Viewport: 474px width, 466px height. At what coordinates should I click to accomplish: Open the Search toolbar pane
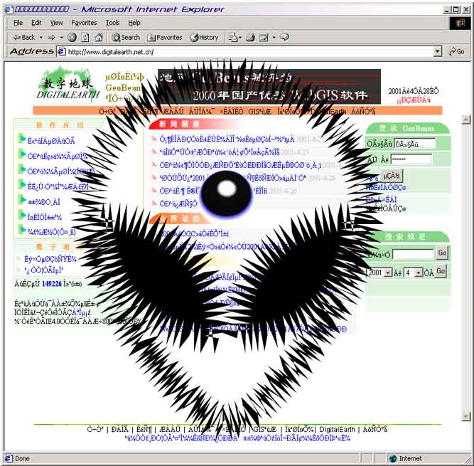coord(125,37)
